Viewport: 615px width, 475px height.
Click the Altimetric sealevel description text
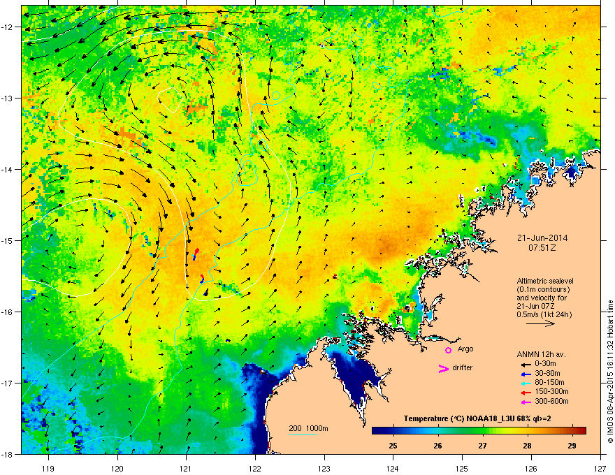click(544, 298)
